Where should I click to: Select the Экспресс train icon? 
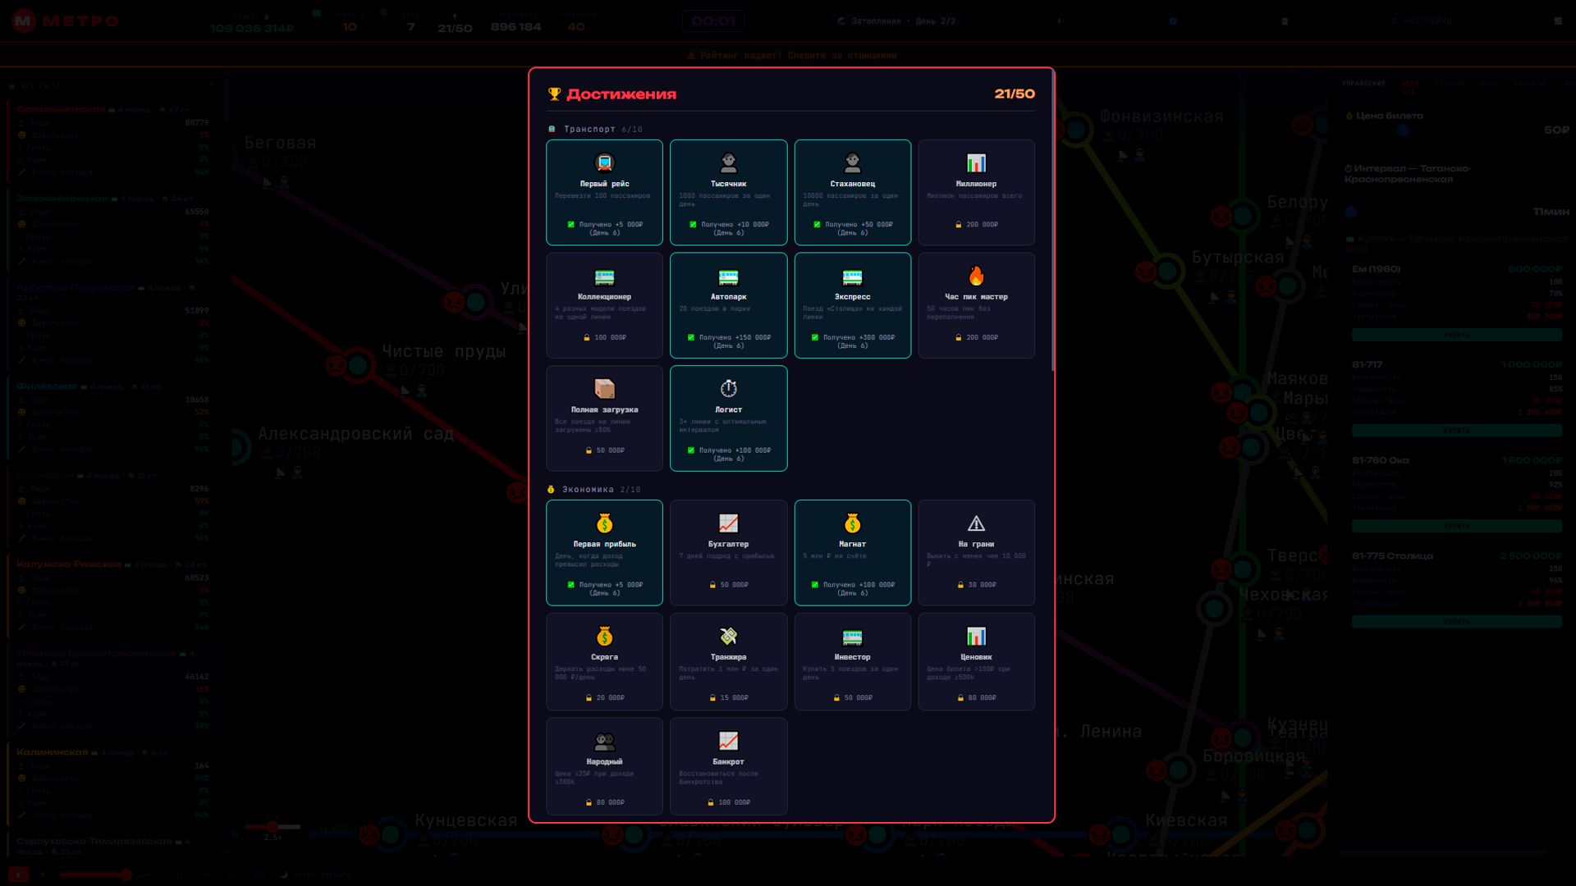point(852,276)
